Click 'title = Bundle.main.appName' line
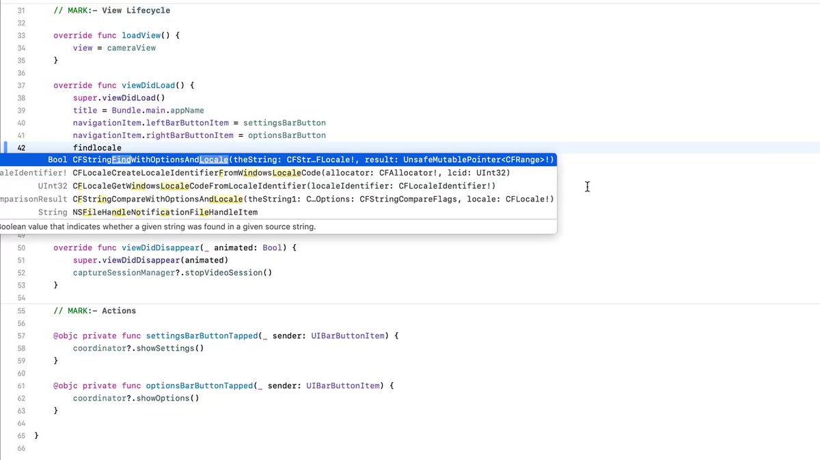This screenshot has width=820, height=460. tap(139, 110)
